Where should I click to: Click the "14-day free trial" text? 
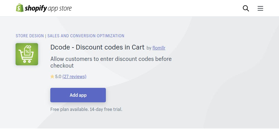[106, 109]
